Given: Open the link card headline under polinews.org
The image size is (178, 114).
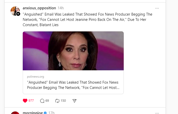Looking at the screenshot, I should point(73,85).
